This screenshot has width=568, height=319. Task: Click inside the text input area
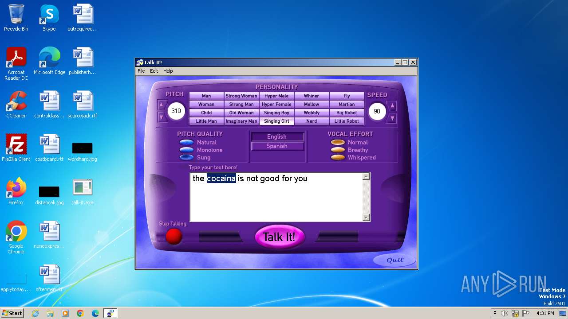tap(276, 197)
